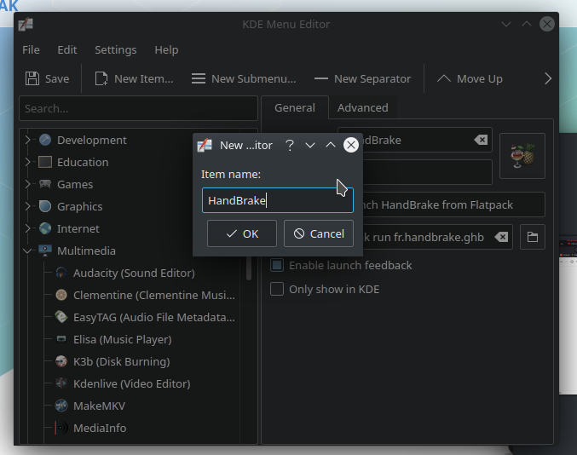Expand the Games category
The height and width of the screenshot is (455, 577).
(27, 184)
